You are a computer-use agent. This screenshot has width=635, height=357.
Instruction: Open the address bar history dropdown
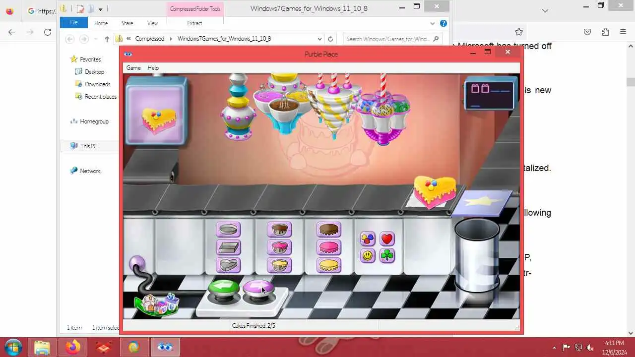coord(319,39)
